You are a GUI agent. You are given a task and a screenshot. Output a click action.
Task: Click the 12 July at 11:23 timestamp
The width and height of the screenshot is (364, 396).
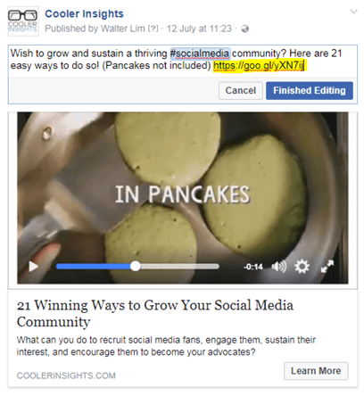pyautogui.click(x=199, y=29)
